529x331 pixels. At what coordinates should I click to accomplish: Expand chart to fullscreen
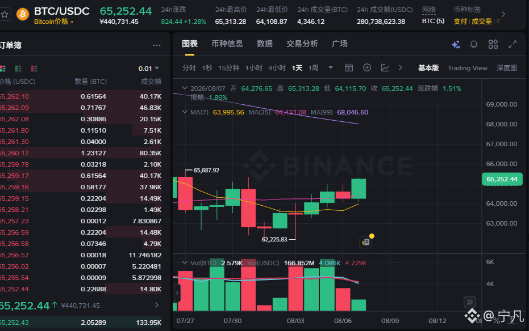tap(513, 44)
